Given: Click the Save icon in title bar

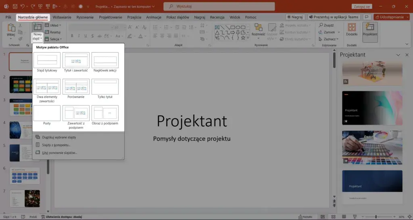Looking at the screenshot, I should 15,6.
